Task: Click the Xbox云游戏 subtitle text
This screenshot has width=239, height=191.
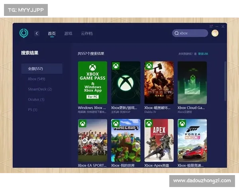Action: coord(184,112)
